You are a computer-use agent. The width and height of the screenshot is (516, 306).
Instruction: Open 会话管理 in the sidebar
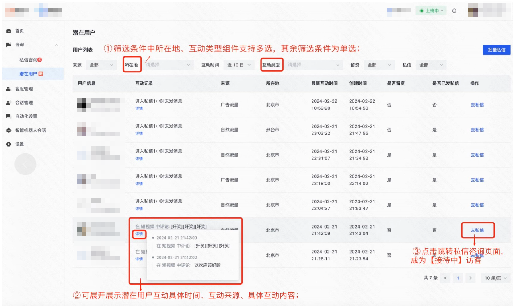tap(24, 103)
